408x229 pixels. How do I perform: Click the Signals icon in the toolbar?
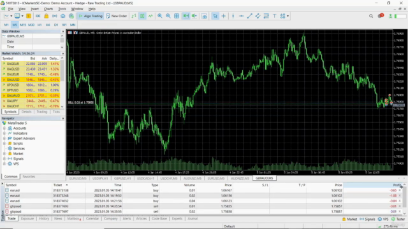[55, 16]
